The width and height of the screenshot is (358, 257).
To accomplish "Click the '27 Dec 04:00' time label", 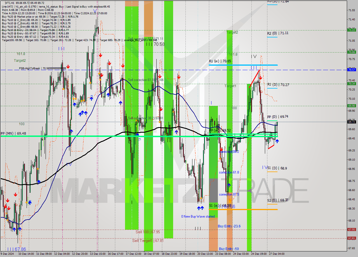I will [x=276, y=254].
